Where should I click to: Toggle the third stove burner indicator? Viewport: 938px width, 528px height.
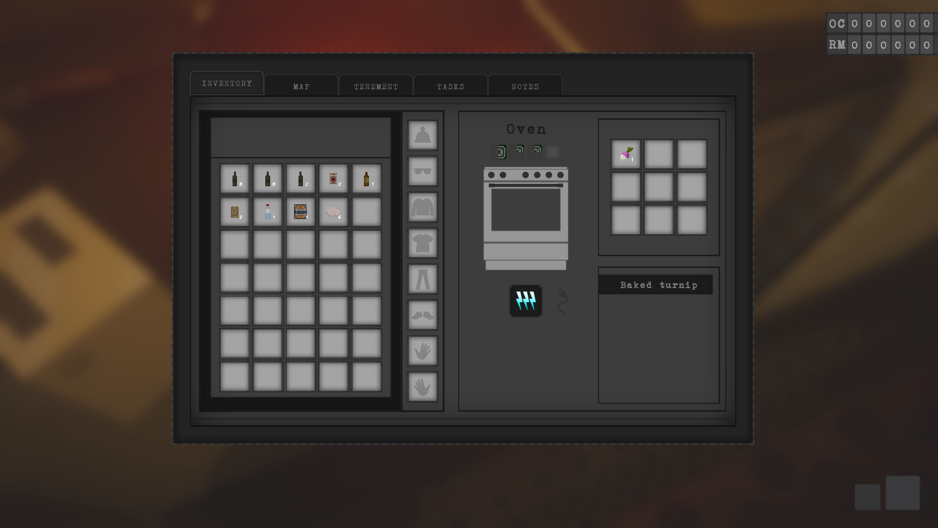pos(535,152)
